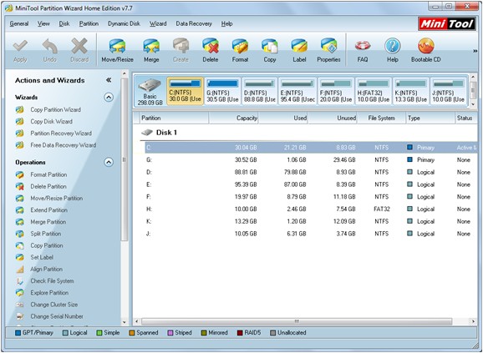Viewport: 483px width, 353px height.
Task: Select the H:(FAT32) block in disk map
Action: 373,91
